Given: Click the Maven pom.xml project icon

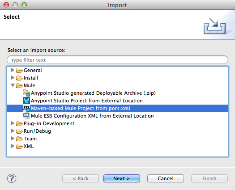Looking at the screenshot, I should point(26,108).
